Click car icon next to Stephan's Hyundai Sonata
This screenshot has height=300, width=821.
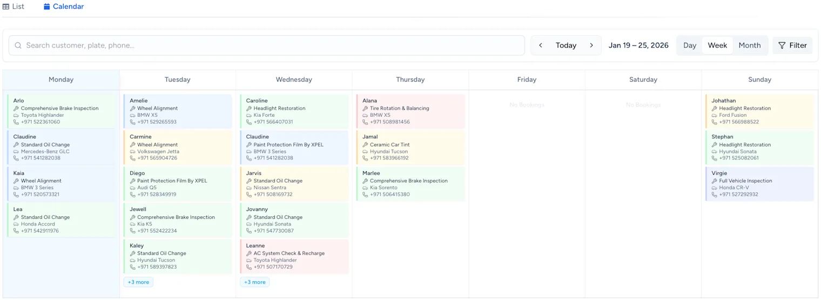point(715,152)
